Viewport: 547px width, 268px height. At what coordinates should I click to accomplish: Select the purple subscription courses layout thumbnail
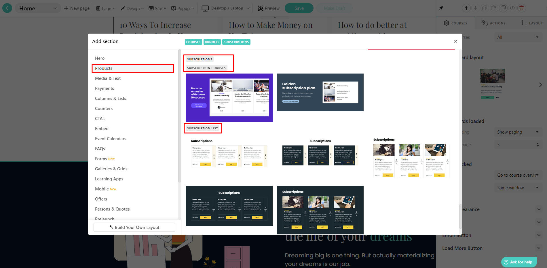pos(229,97)
